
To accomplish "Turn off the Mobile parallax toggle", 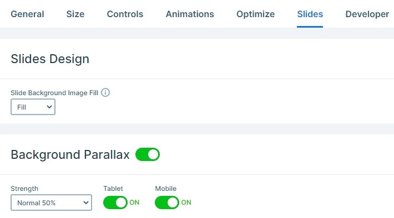I will tap(167, 203).
